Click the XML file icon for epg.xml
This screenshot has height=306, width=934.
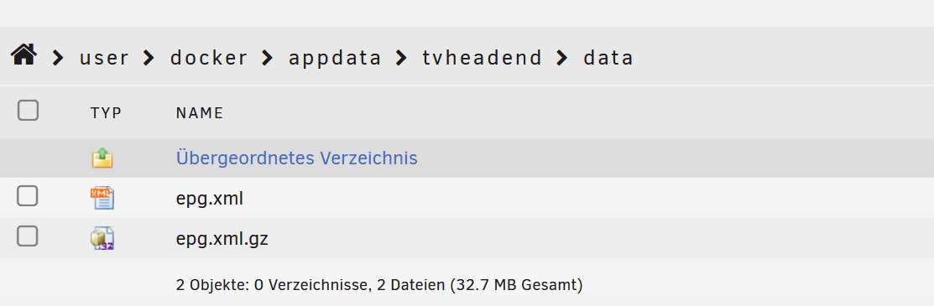coord(102,198)
